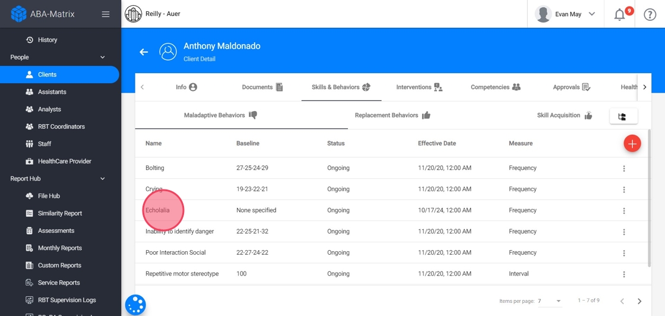
Task: Select the Skill Acquisition sub-tab
Action: pyautogui.click(x=565, y=115)
